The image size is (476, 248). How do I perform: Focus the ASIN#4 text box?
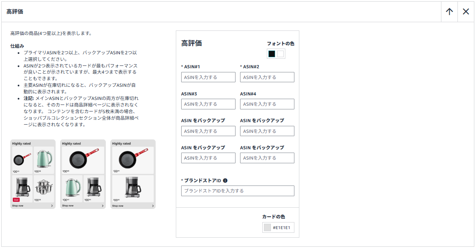click(267, 104)
